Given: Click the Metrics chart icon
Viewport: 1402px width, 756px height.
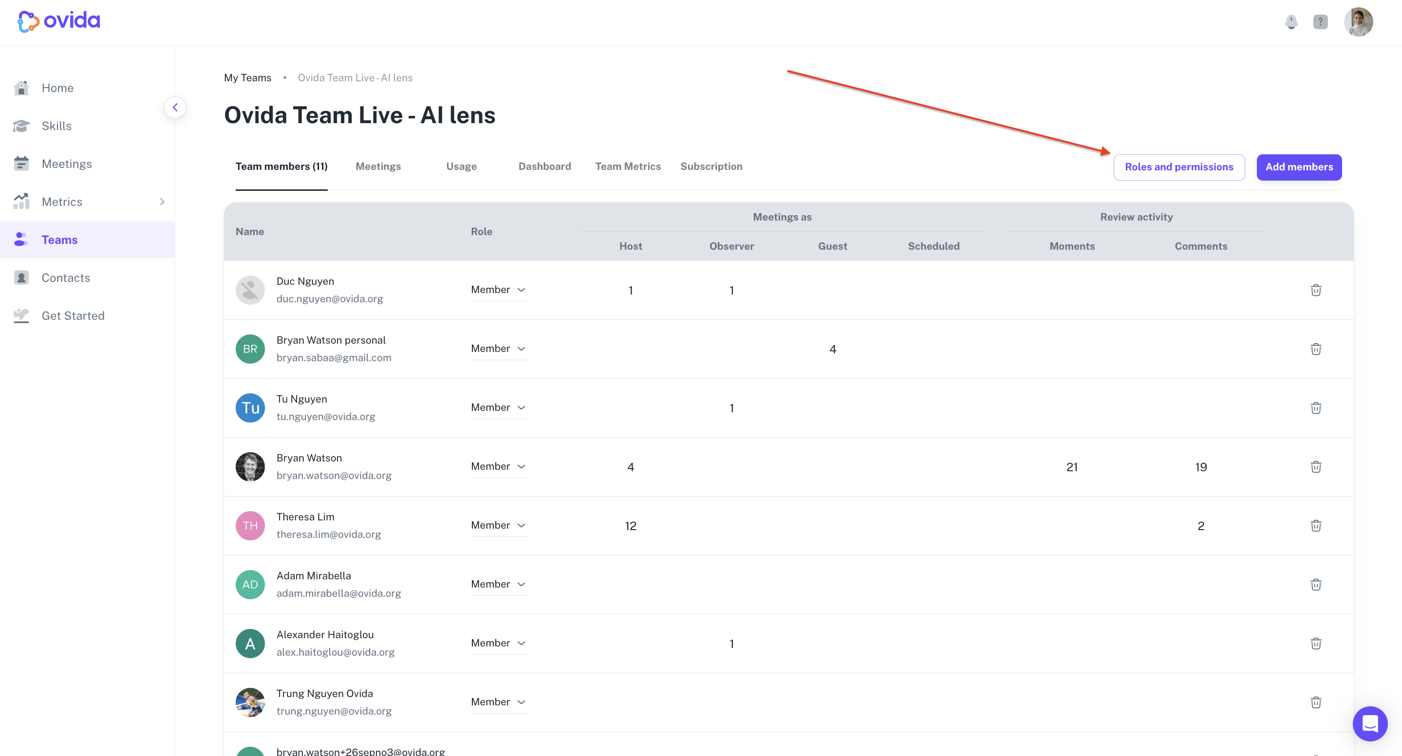Looking at the screenshot, I should click(21, 202).
